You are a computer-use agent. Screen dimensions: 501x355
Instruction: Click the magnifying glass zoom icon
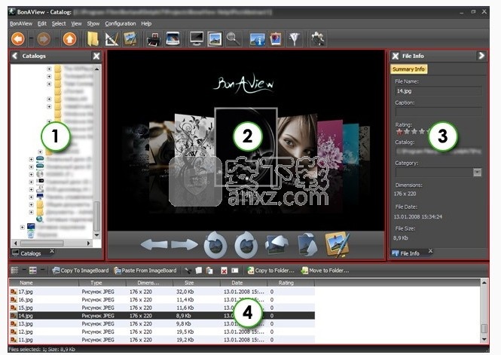pos(234,39)
